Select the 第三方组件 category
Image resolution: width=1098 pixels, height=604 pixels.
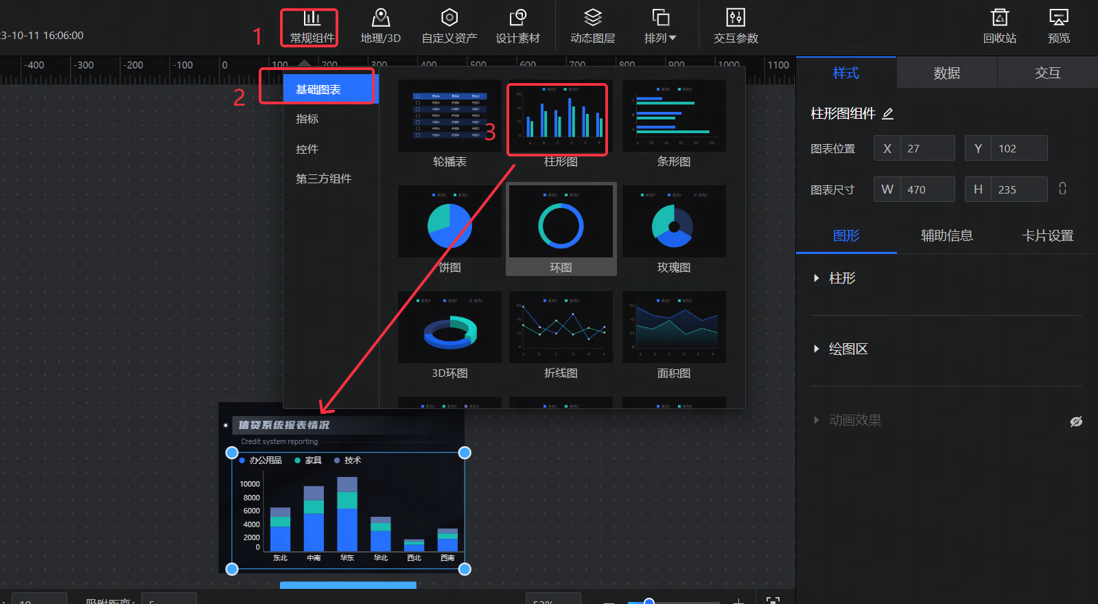click(x=323, y=178)
